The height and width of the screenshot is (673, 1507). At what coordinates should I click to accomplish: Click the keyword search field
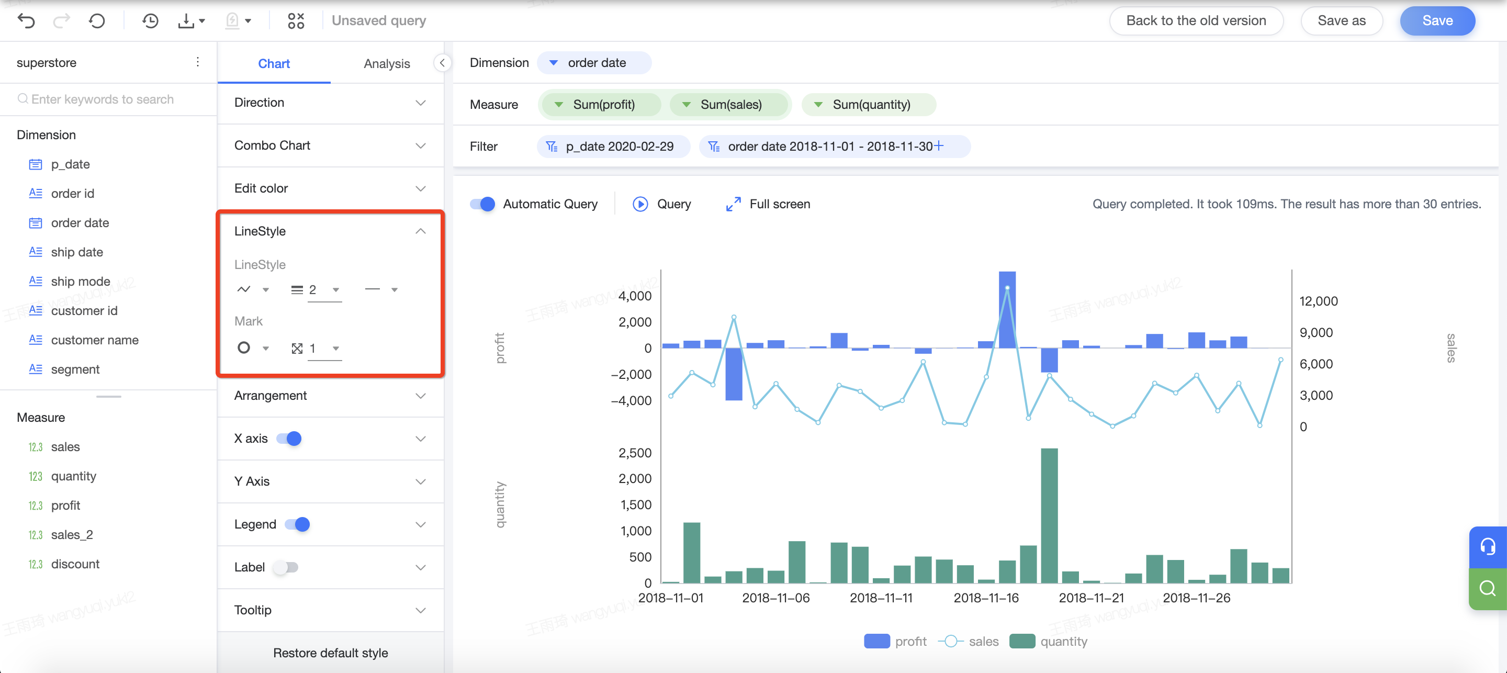tap(108, 99)
